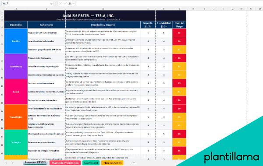Click risk 25 for Regulación vehículos eléctricos

[179, 33]
